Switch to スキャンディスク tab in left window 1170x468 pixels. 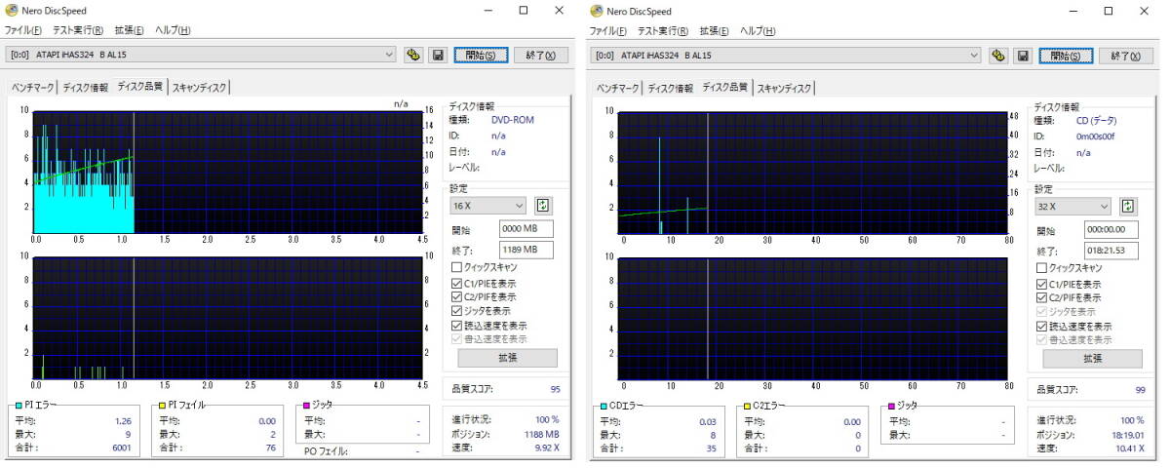tap(200, 88)
